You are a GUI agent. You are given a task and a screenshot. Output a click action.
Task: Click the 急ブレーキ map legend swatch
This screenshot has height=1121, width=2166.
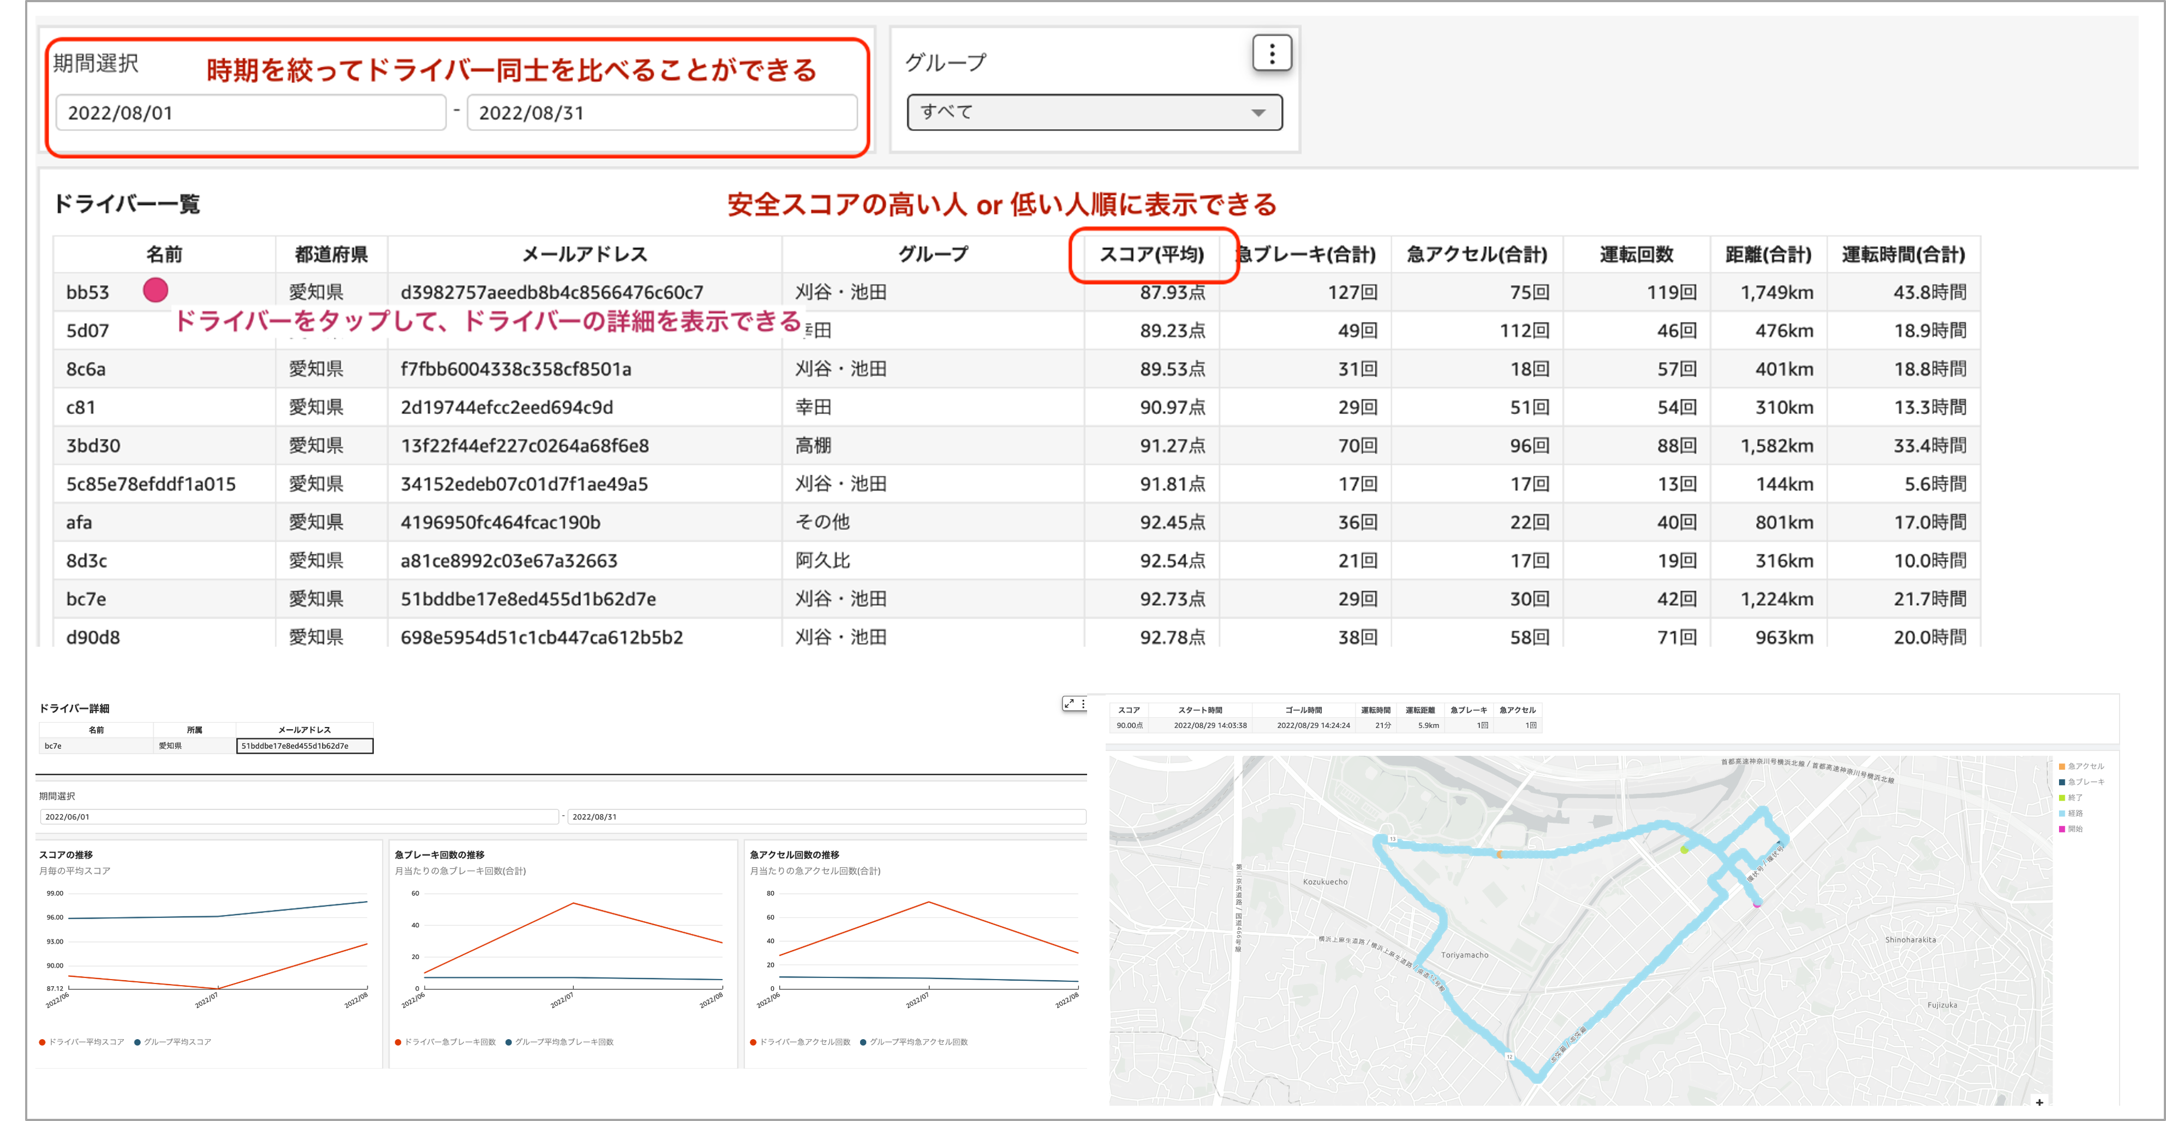[x=2062, y=782]
